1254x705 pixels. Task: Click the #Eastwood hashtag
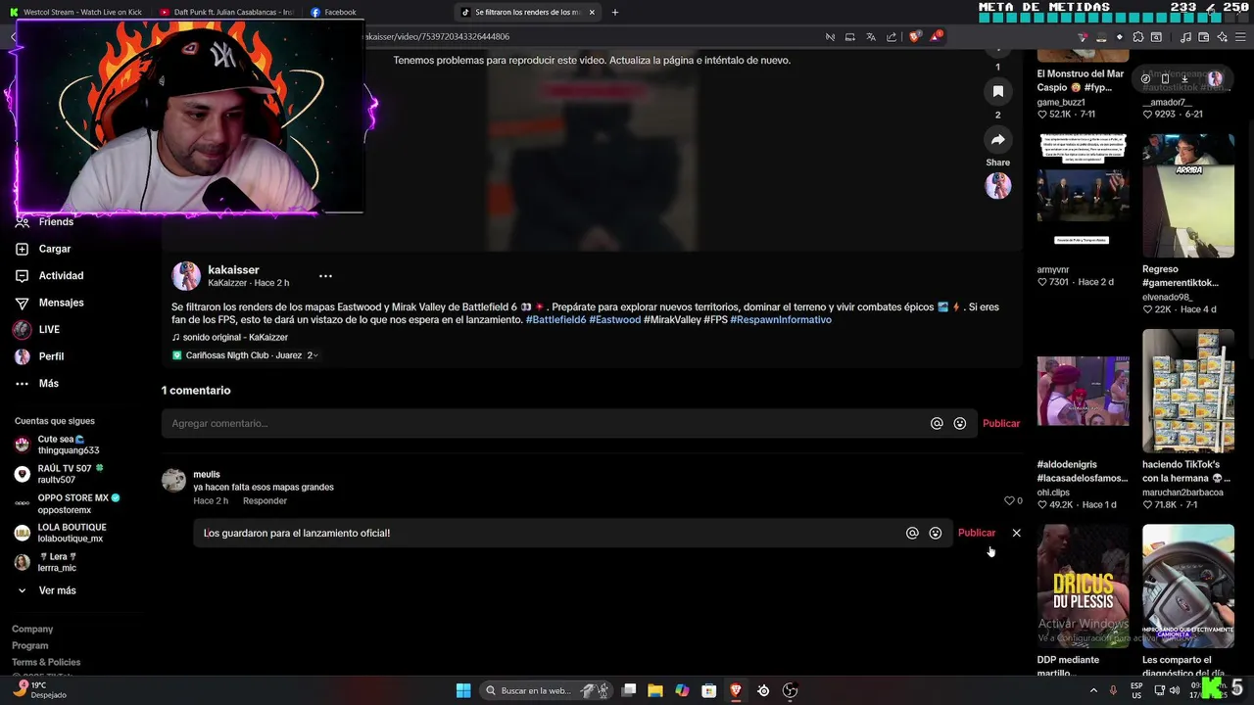614,320
